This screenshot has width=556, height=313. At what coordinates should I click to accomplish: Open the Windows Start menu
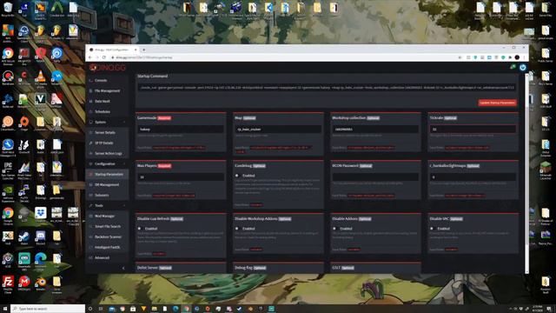[5, 309]
